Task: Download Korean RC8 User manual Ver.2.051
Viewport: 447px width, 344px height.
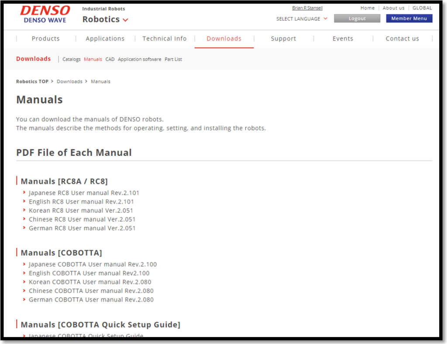Action: [81, 210]
